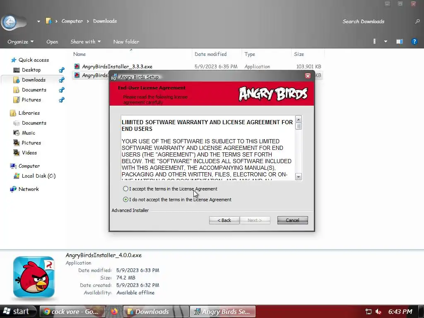Sort files by the Size column
Screen dimensions: 424x318
[x=299, y=54]
